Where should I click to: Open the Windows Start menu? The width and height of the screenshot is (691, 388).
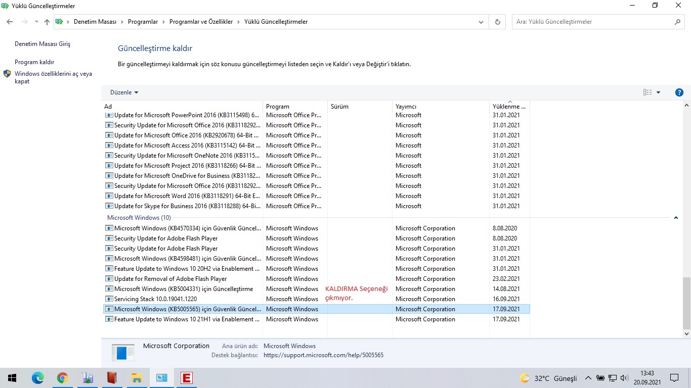12,378
